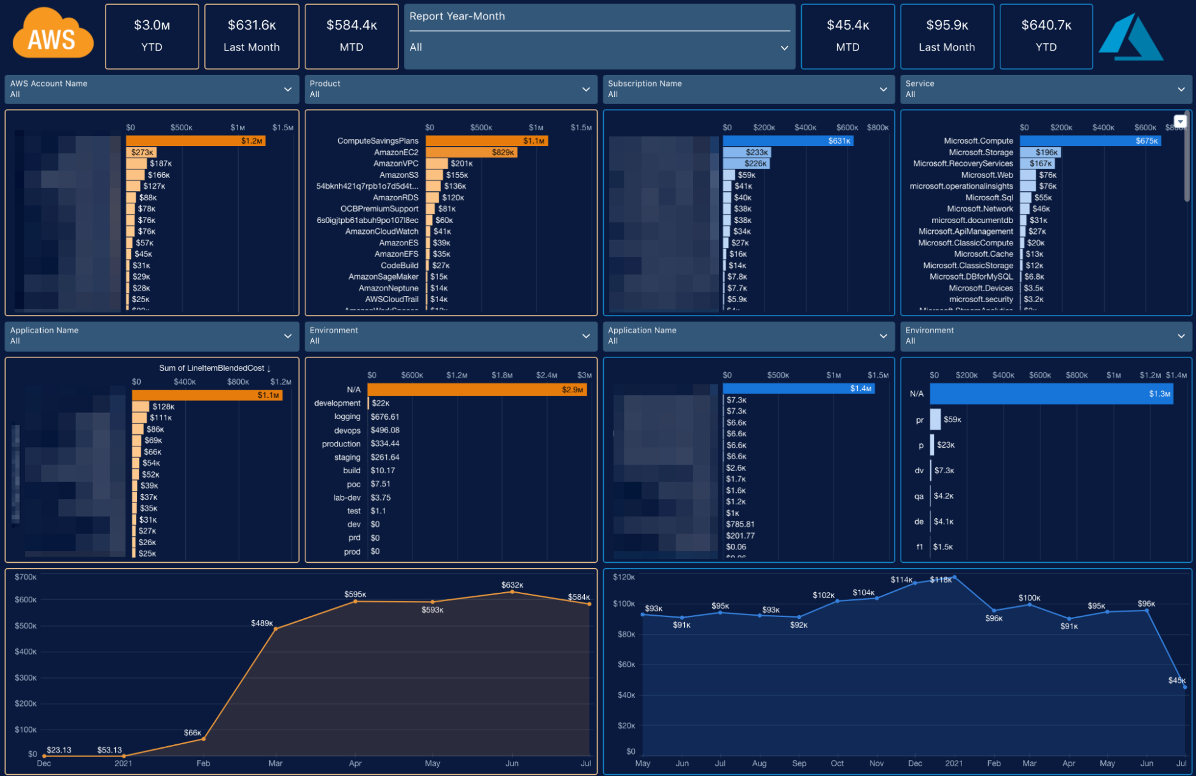Expand the left Application Name slicer

(x=288, y=336)
